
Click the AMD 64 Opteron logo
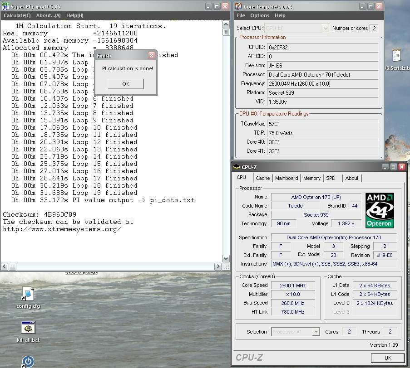tap(380, 210)
